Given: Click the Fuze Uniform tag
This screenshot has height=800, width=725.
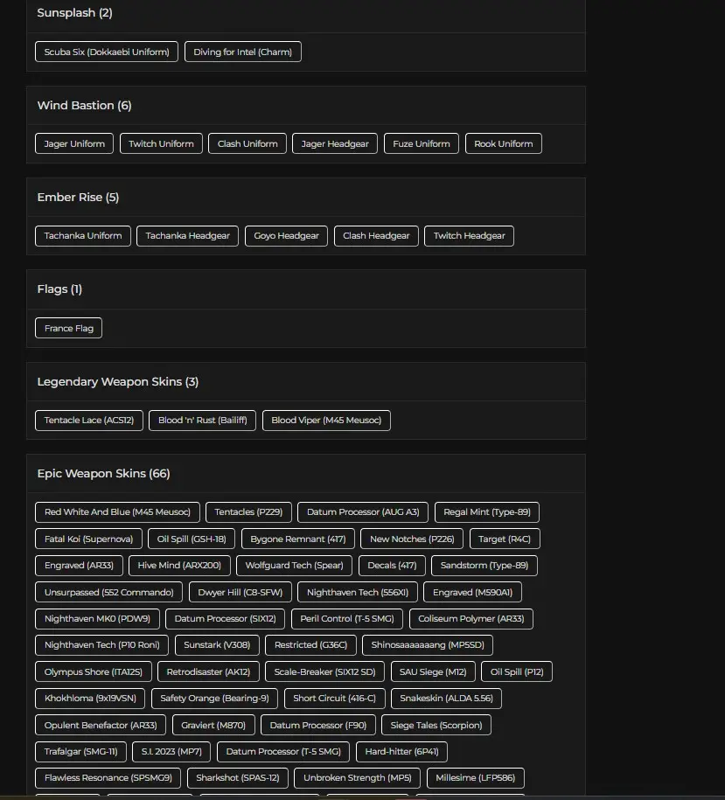Looking at the screenshot, I should point(422,144).
